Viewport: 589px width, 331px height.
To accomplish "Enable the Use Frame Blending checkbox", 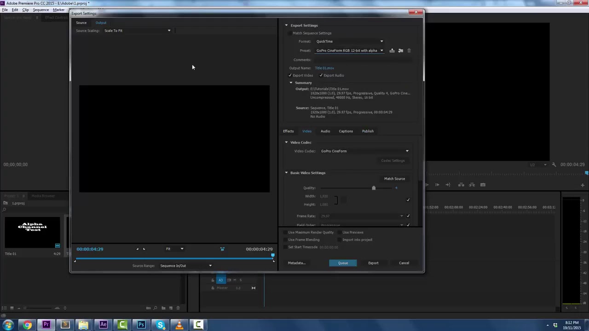I will point(285,240).
